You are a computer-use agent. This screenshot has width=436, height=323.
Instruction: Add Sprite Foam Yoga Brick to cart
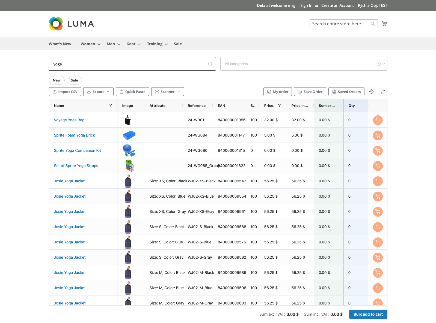(378, 135)
